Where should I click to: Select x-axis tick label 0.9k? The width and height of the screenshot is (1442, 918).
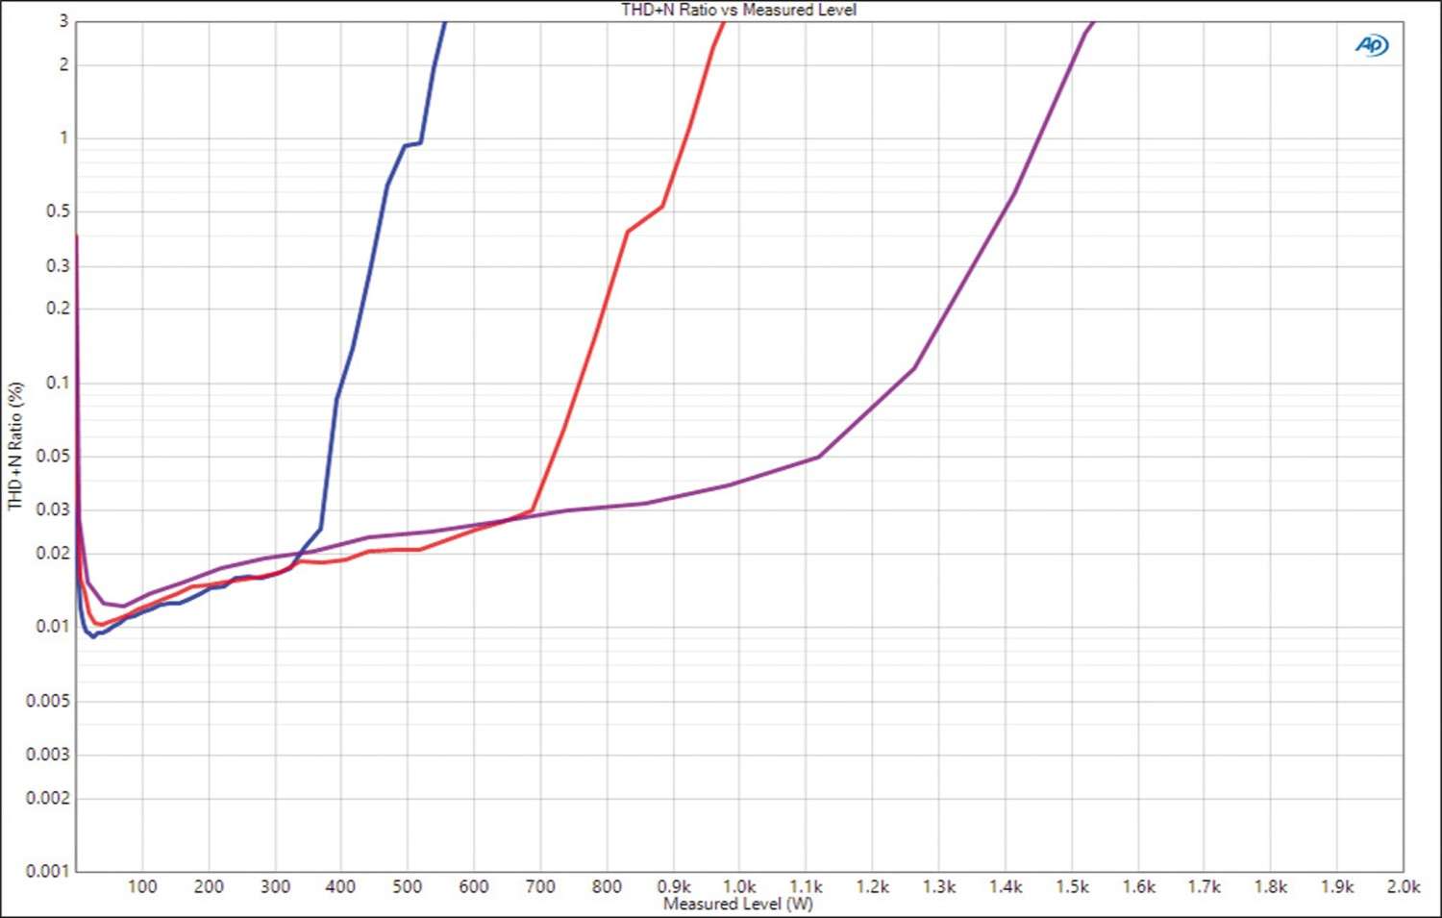(x=674, y=886)
